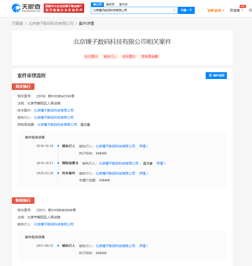
Task: Open the VIP会员 dropdown arrow
Action: tap(223, 10)
